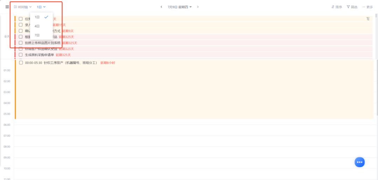Check the box for the 根据 样品 row
The height and width of the screenshot is (180, 378).
coord(21,37)
